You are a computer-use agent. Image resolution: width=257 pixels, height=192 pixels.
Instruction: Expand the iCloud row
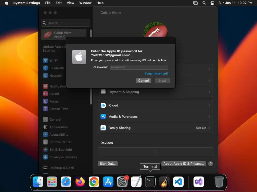click(x=155, y=105)
